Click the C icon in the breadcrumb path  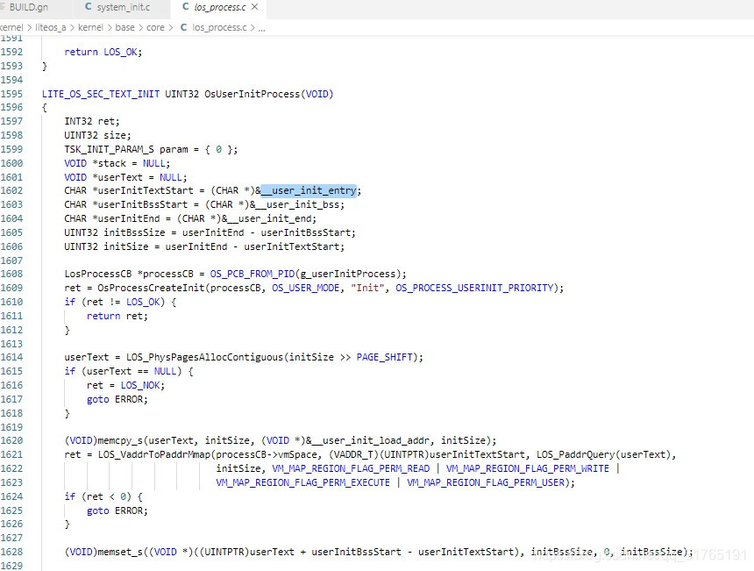click(x=184, y=27)
